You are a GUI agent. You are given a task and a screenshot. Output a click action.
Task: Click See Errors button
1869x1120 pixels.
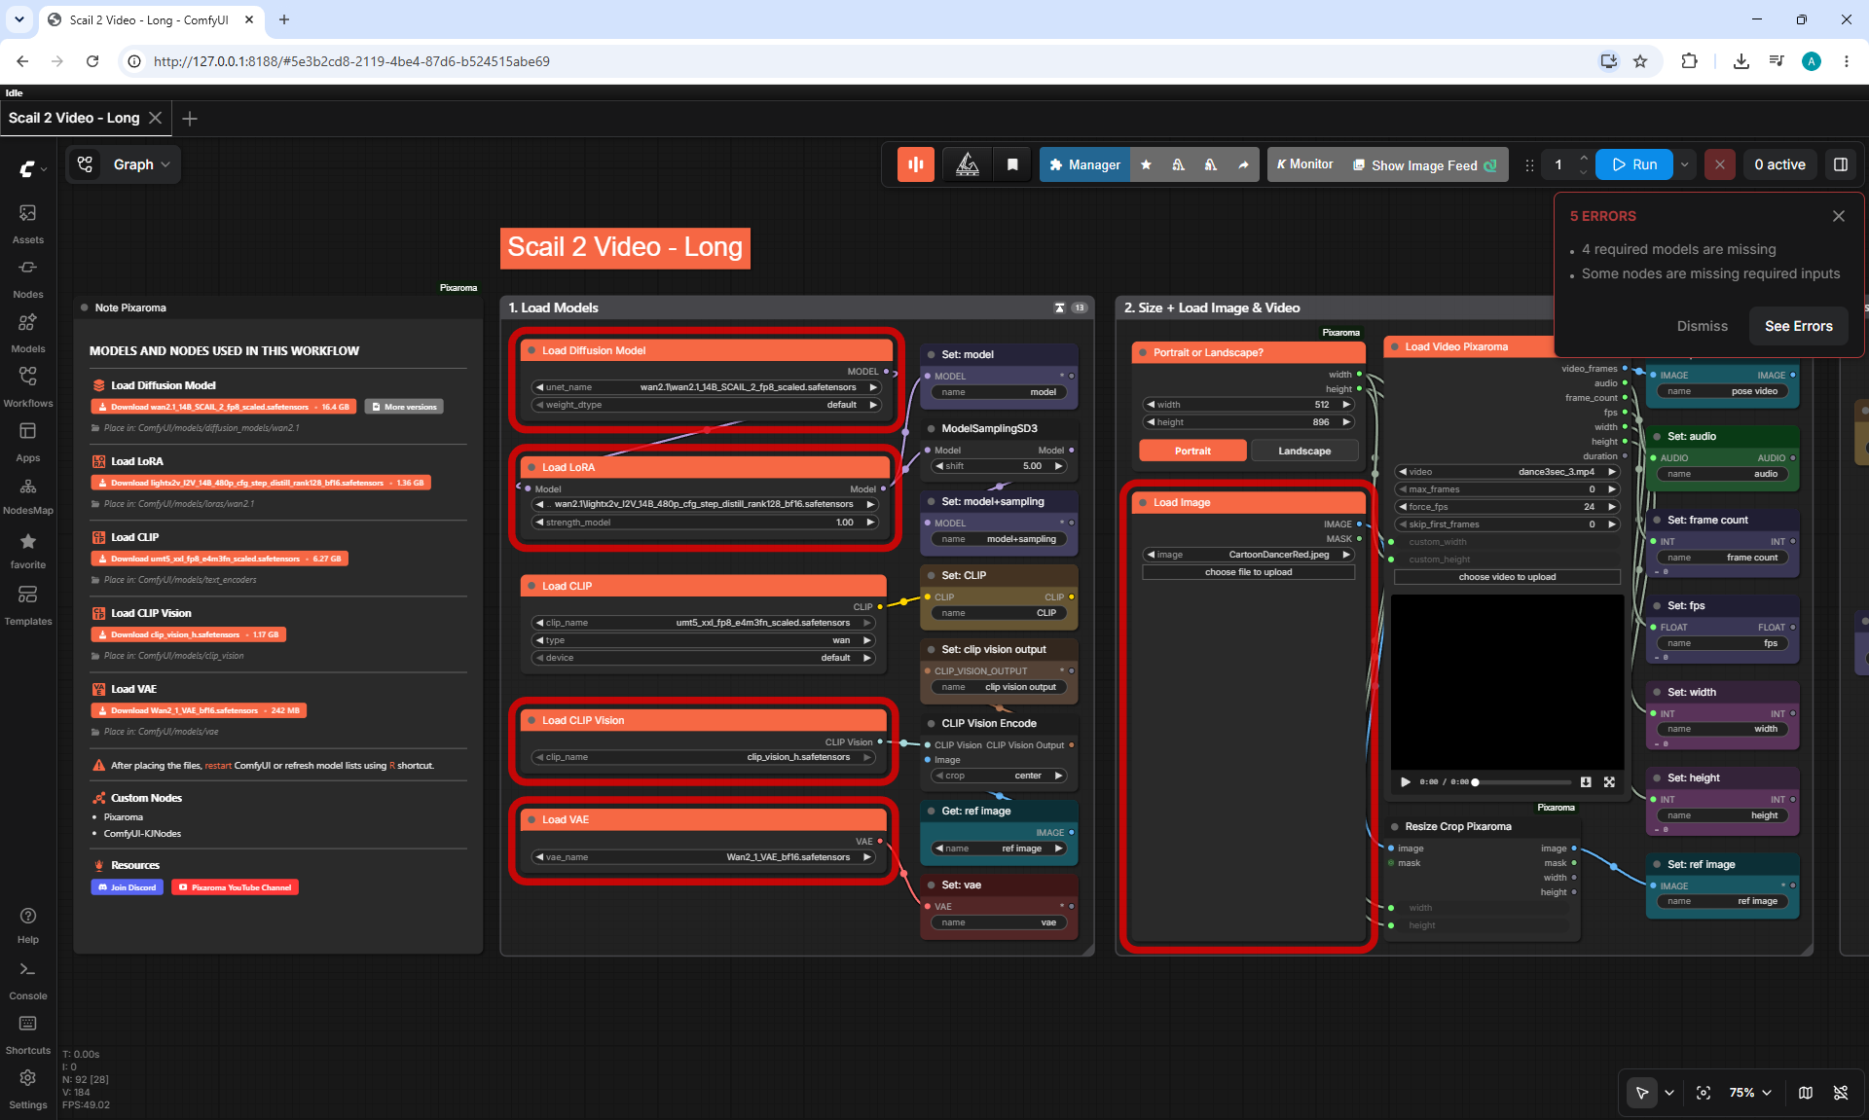pyautogui.click(x=1798, y=326)
